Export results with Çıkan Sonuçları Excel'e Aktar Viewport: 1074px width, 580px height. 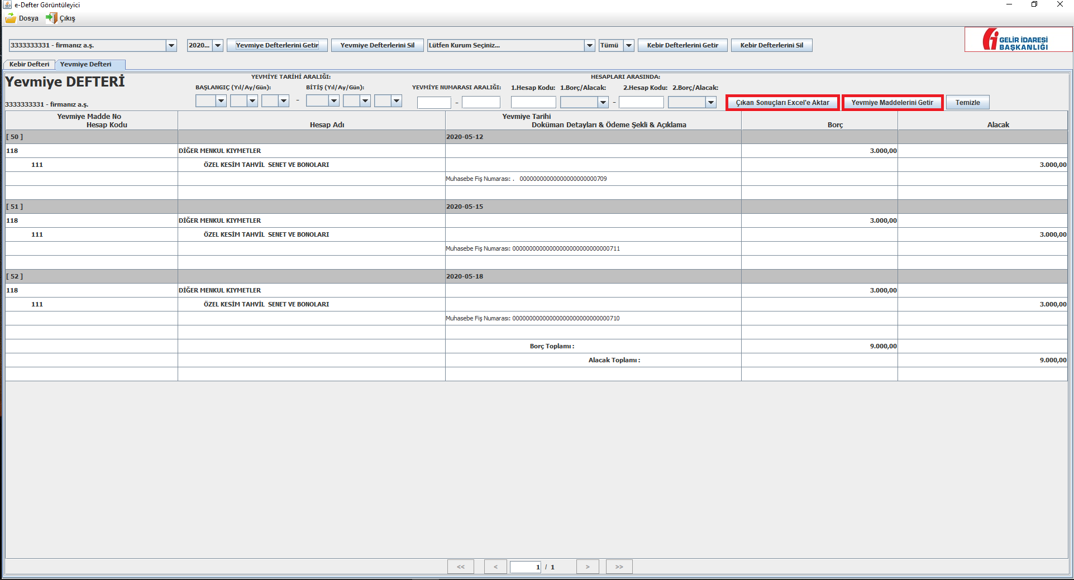pos(782,103)
